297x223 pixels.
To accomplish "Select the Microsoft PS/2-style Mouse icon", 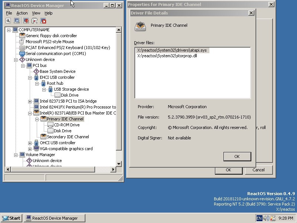I will click(22, 42).
